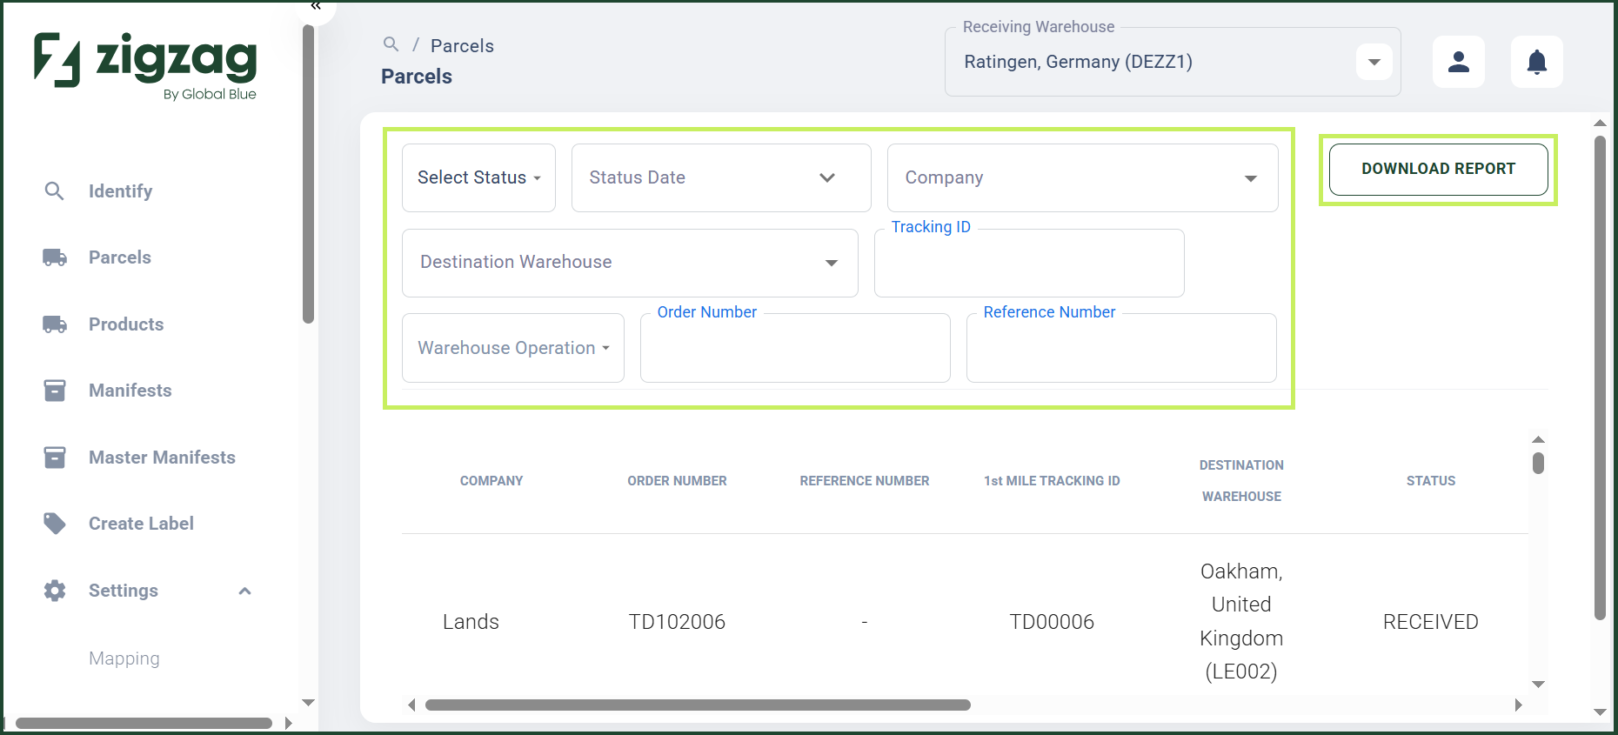This screenshot has height=735, width=1618.
Task: Click the TD102006 order number cell
Action: [x=677, y=622]
